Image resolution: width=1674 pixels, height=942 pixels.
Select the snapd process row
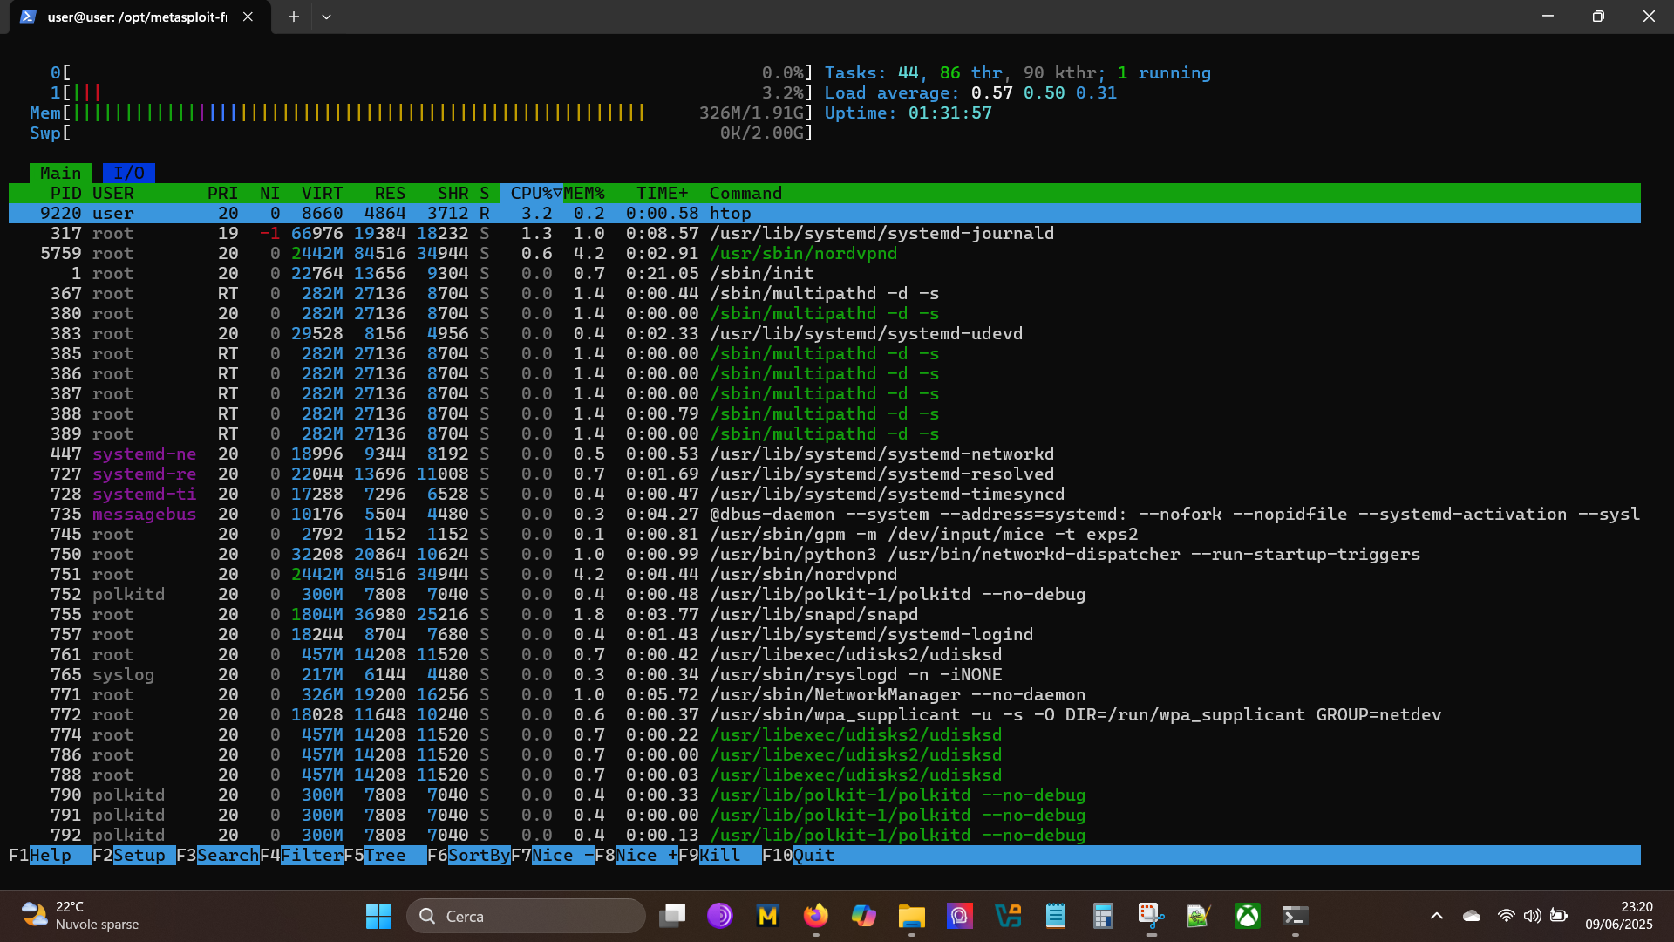tap(825, 614)
